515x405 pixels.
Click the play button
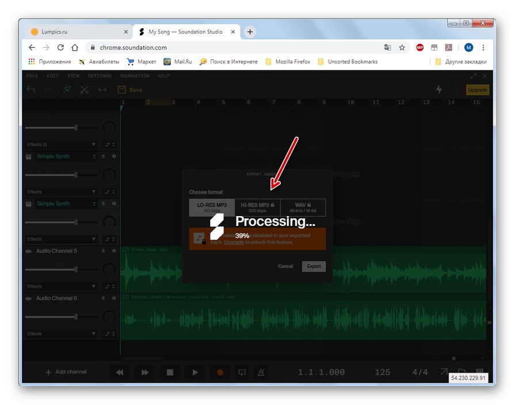coord(195,372)
